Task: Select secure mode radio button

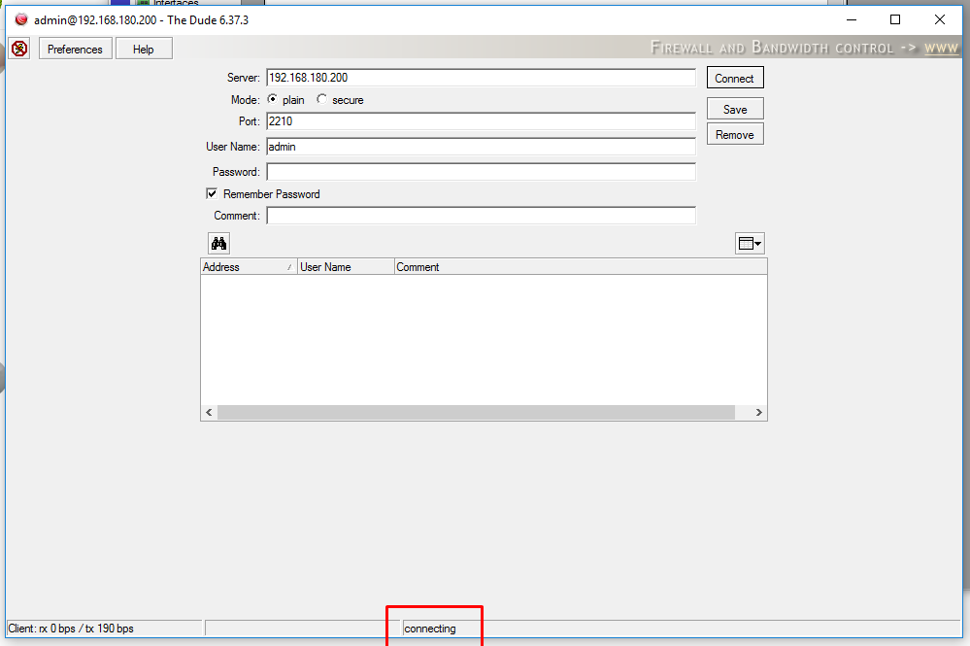Action: coord(321,99)
